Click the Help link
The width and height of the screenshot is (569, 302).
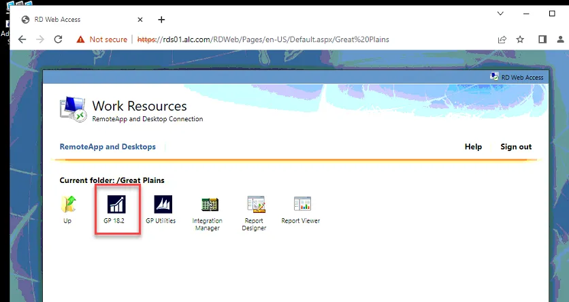pyautogui.click(x=473, y=147)
